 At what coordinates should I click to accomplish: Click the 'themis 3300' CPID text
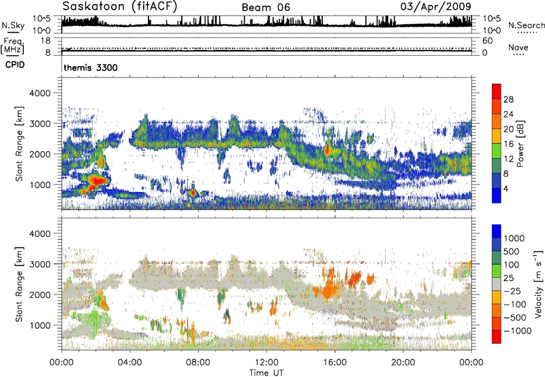click(91, 67)
